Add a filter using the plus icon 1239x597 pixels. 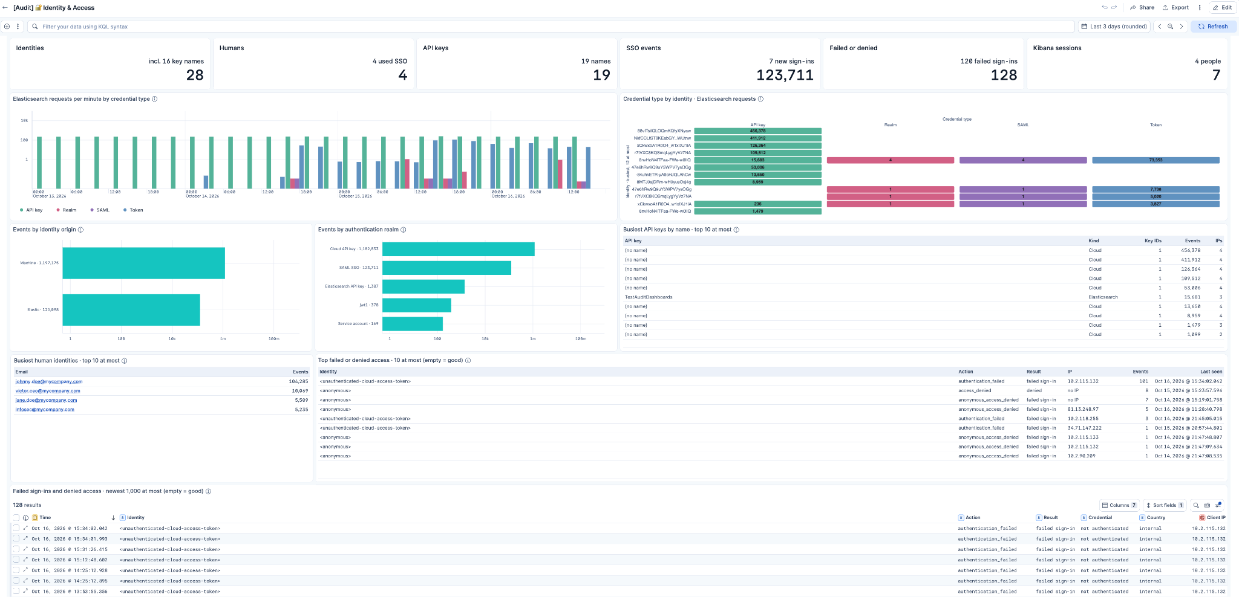(7, 27)
